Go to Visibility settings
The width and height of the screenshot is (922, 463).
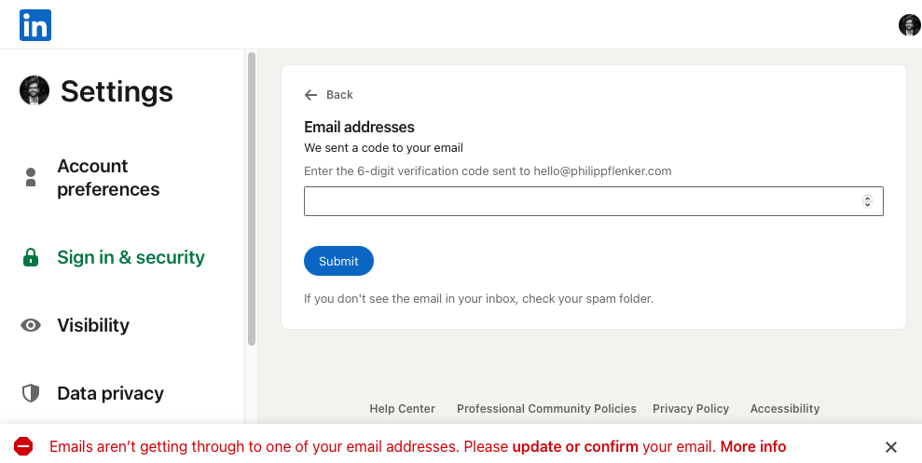[x=93, y=325]
